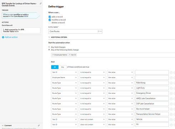Screen dimensions: 175x129
Task: Add condition after the Light Duty row
Action: click(171, 88)
